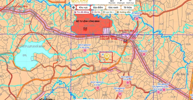Select the Tờ thửa search tab
The height and width of the screenshot is (100, 193).
[128, 8]
